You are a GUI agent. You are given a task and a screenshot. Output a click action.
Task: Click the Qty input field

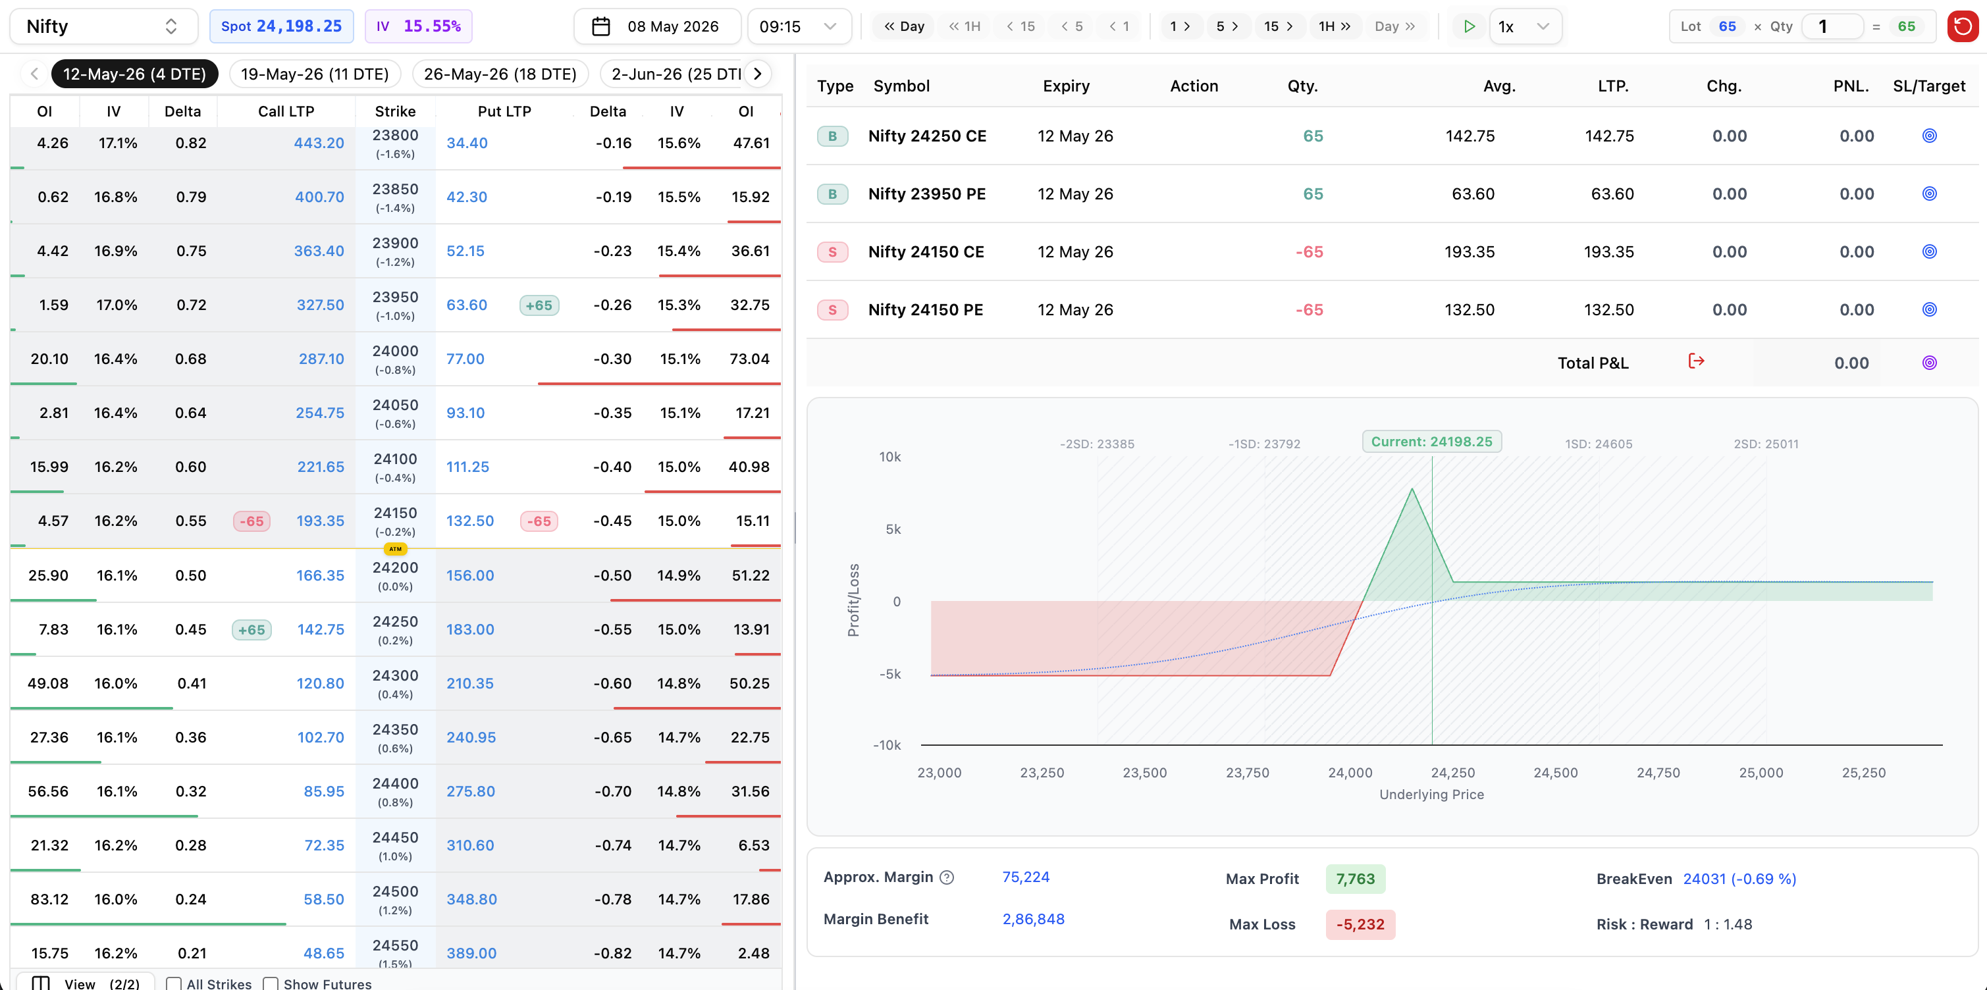coord(1833,27)
